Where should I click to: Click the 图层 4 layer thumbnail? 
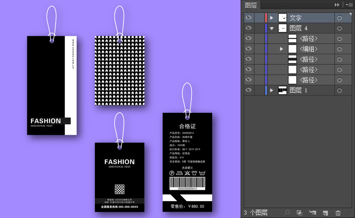[x=282, y=28]
